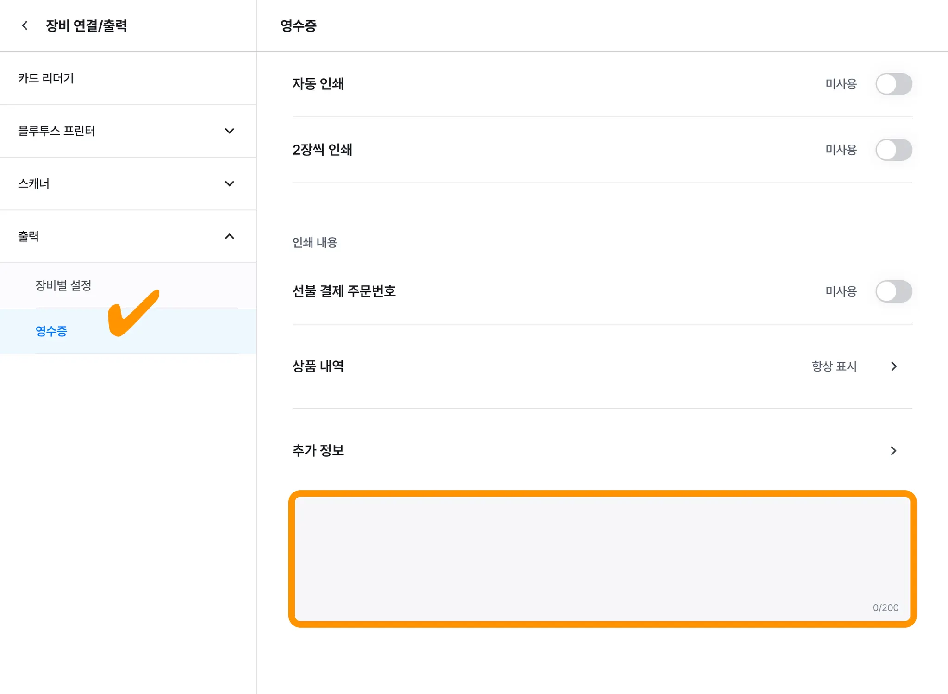Click the 장비 연결/출력 header title

(x=87, y=26)
